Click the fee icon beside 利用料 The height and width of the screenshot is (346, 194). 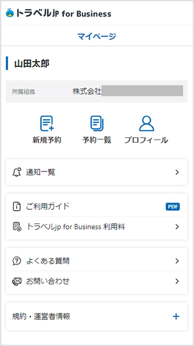(17, 227)
